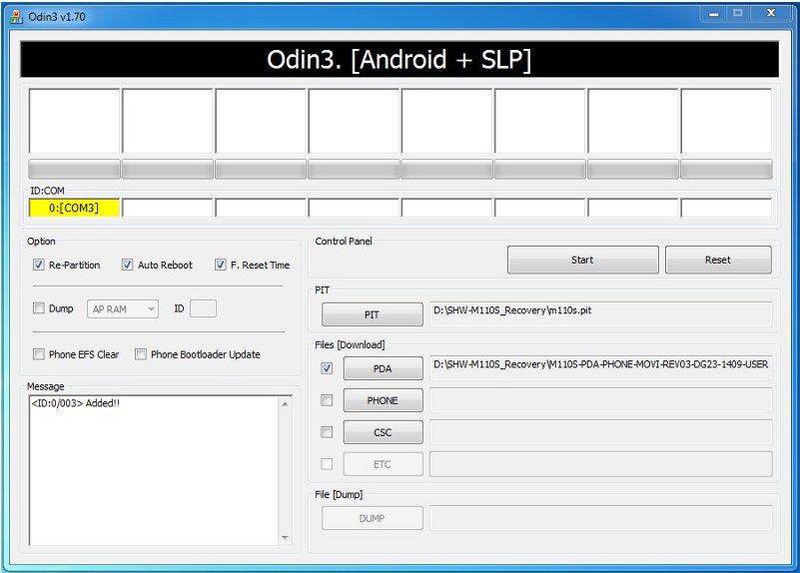Viewport: 800px width, 573px height.
Task: Uncheck the PDA file checkbox
Action: (327, 368)
